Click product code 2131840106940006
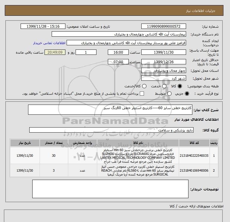This screenshot has width=230, height=222. click(194, 170)
